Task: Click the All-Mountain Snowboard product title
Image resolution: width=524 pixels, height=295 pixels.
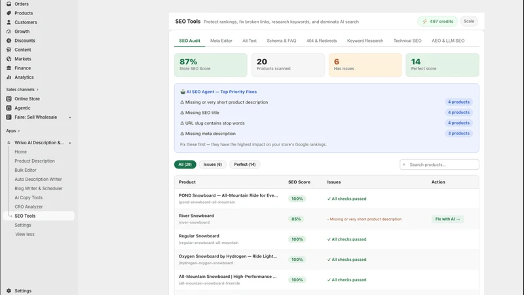Action: tap(227, 277)
